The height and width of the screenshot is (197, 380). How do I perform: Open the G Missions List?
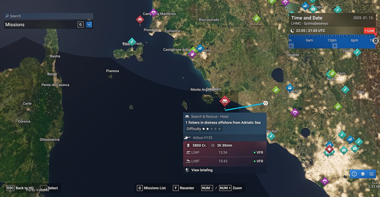click(x=151, y=188)
